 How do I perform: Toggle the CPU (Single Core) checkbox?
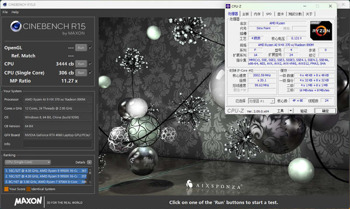coord(91,72)
